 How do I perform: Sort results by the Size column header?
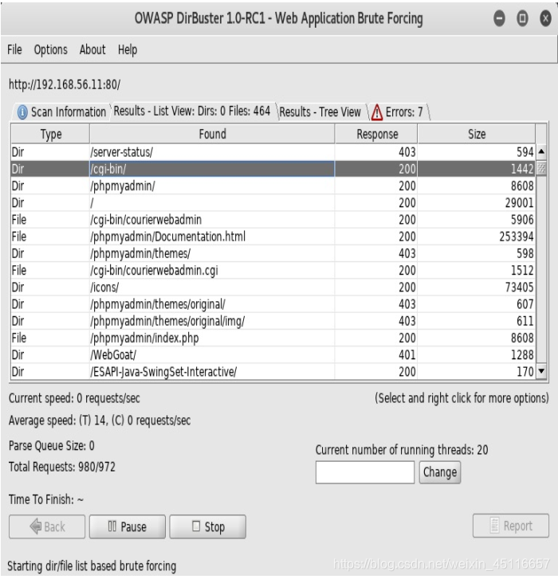click(x=477, y=135)
